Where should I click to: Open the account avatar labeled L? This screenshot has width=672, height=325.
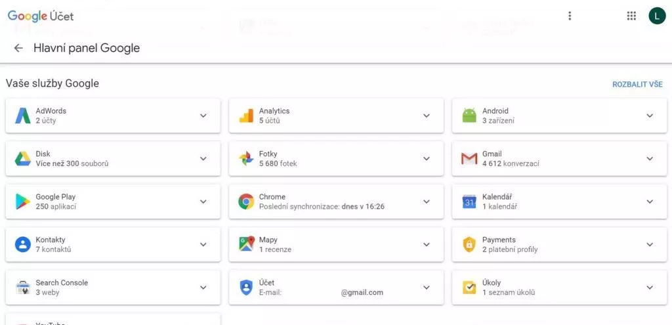[657, 16]
